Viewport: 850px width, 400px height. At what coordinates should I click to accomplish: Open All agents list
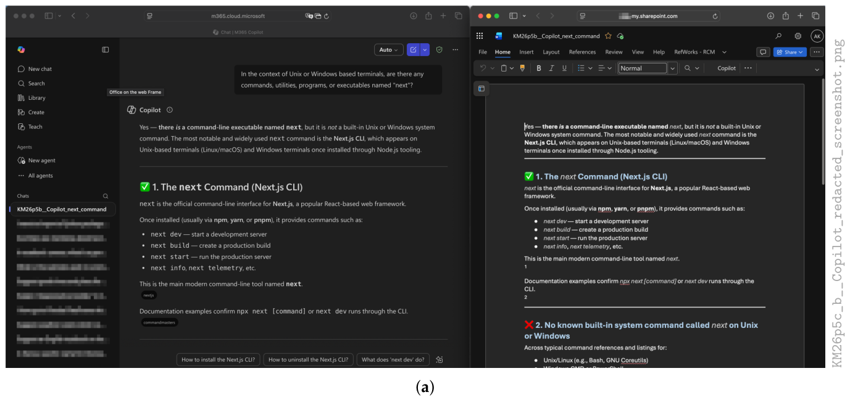[x=35, y=176]
